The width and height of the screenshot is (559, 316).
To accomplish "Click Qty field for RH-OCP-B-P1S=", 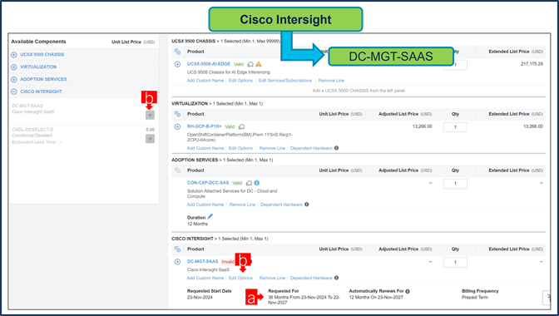I will coord(455,127).
